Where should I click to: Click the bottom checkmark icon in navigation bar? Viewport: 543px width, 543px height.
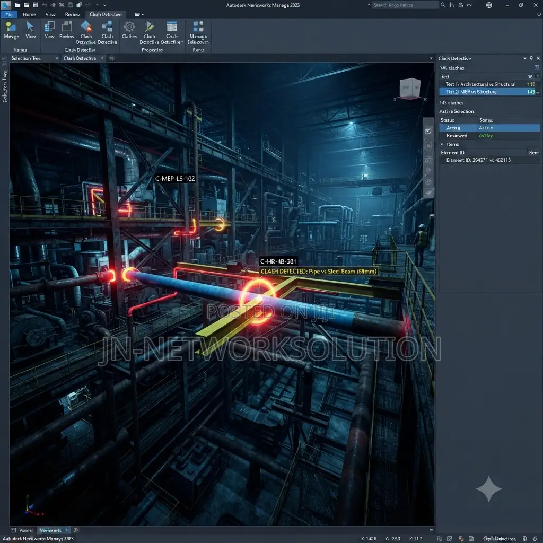coord(428,193)
